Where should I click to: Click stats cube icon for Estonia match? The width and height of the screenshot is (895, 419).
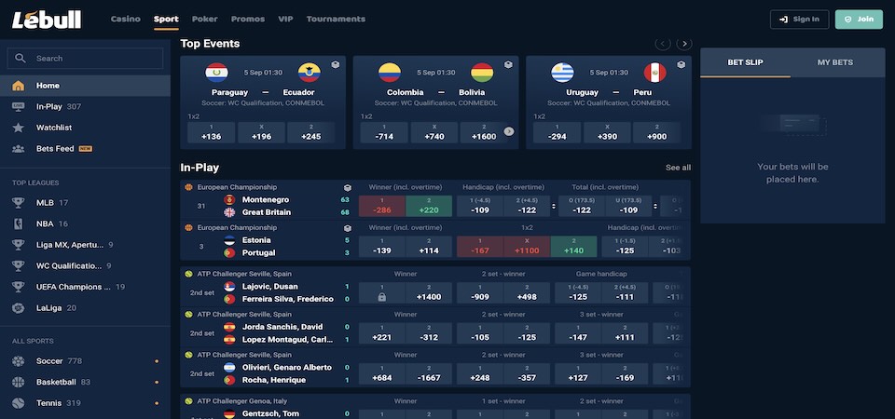point(347,228)
